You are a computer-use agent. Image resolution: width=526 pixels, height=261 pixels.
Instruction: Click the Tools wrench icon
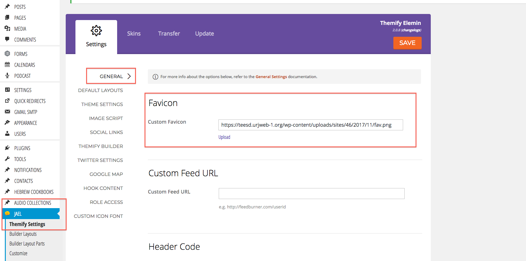pos(7,159)
